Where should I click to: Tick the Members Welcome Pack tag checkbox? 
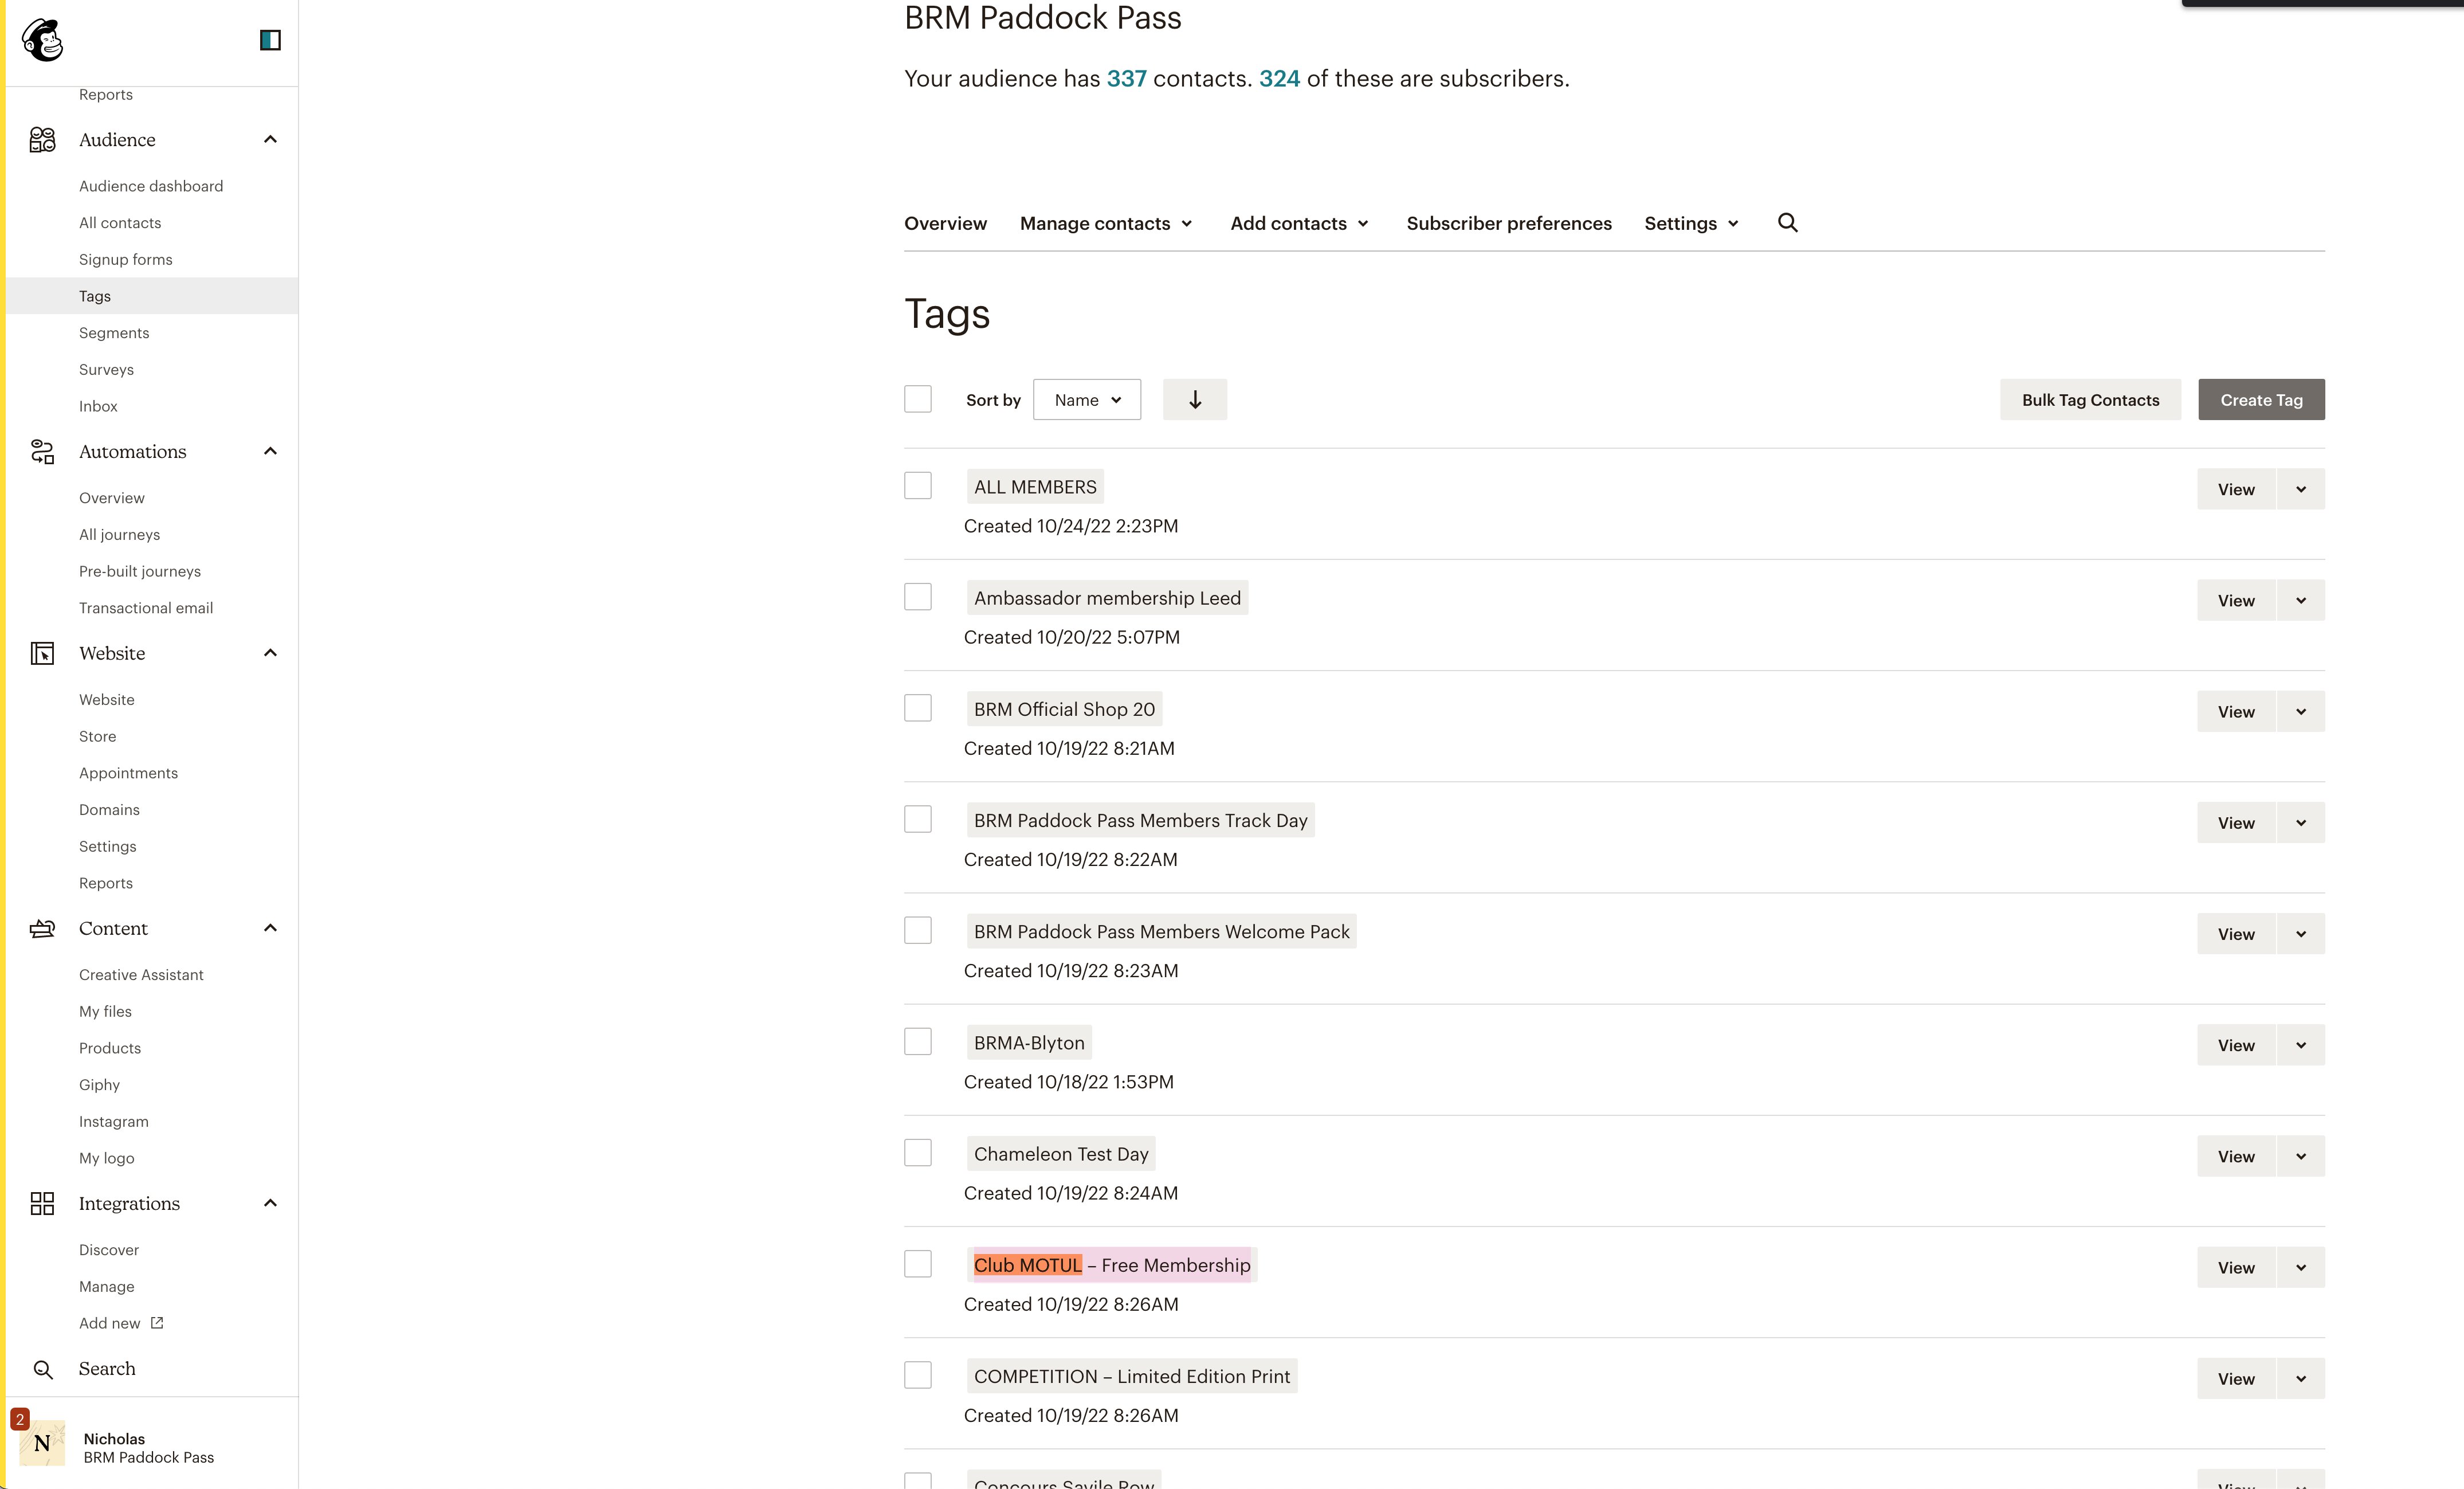pos(918,930)
